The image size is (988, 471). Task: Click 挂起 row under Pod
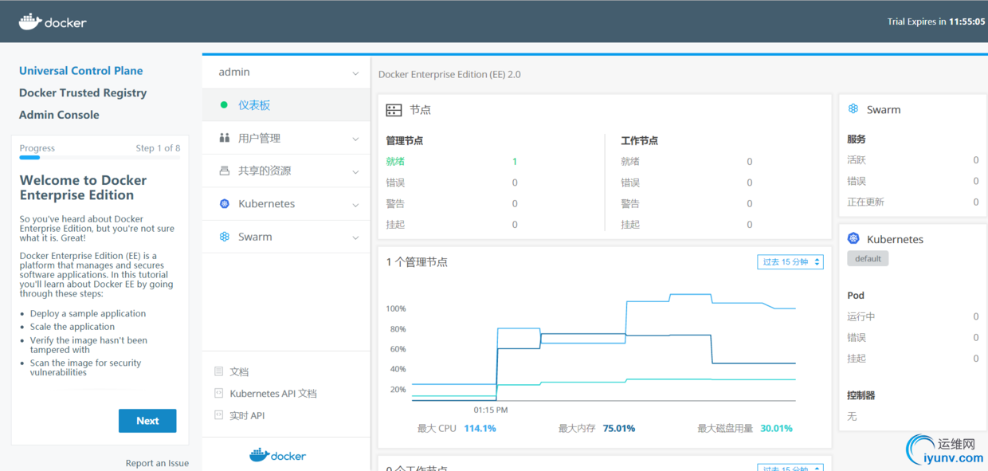pos(913,359)
